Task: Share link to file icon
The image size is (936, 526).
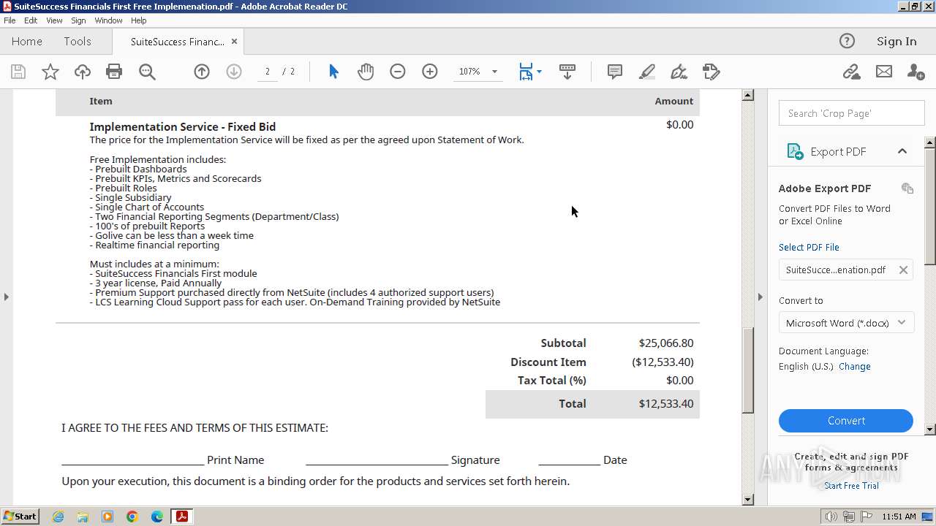Action: coord(851,72)
